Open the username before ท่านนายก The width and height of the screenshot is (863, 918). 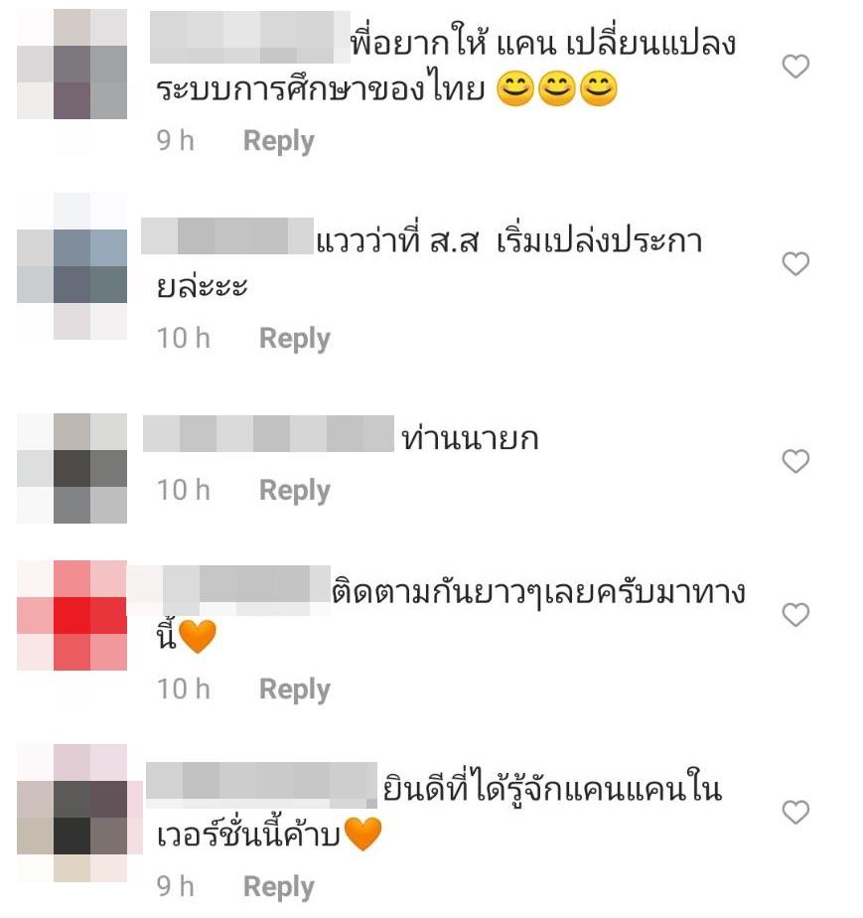(268, 433)
